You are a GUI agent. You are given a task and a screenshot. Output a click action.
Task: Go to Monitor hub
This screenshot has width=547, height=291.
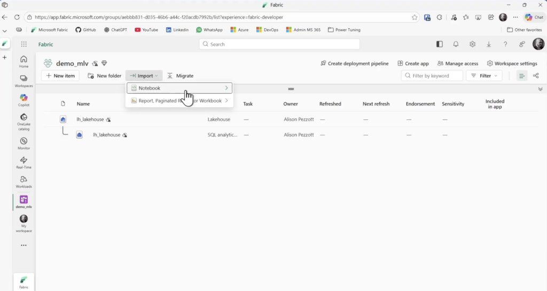tap(24, 143)
